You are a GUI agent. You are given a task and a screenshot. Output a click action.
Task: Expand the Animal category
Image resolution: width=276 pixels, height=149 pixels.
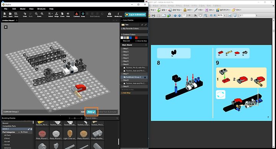pyautogui.click(x=3, y=145)
